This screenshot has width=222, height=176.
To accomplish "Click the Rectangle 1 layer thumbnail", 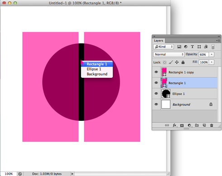I will point(164,83).
